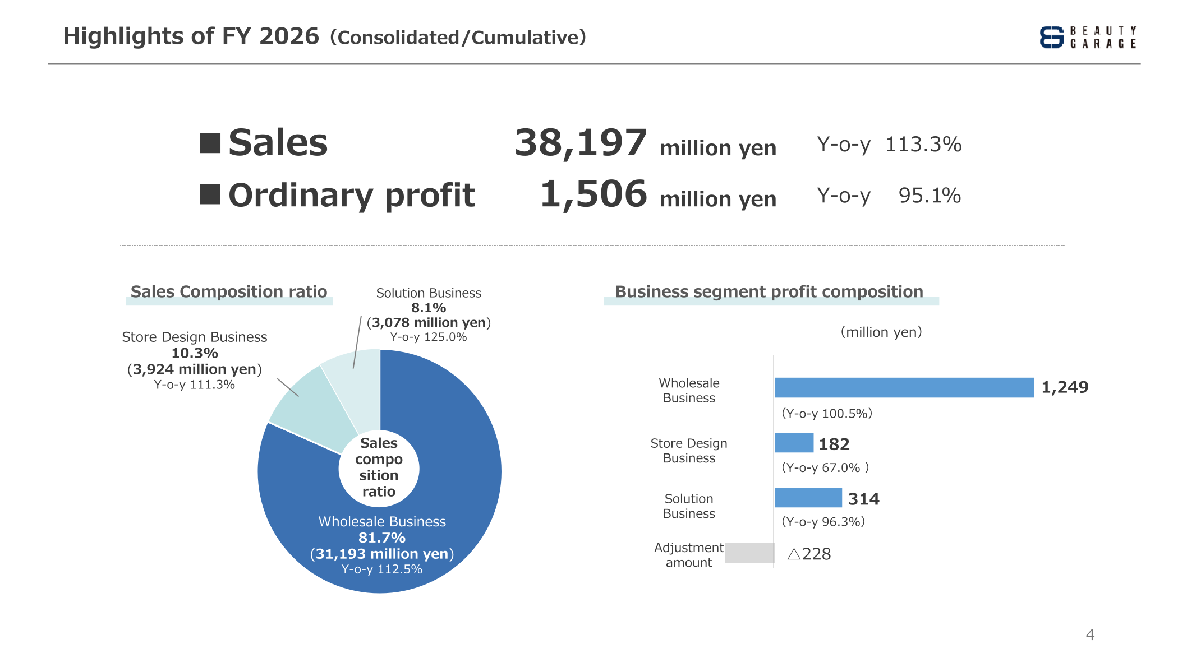Click the 'Store Design Business' pie label
The height and width of the screenshot is (667, 1187).
(195, 337)
